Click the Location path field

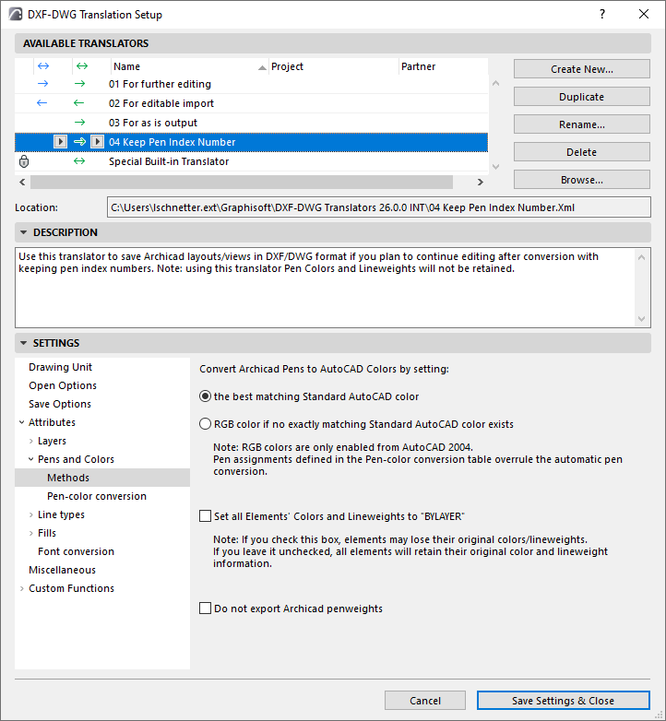point(379,207)
